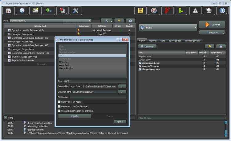Toggle Optimized Dawnguard Textures - HD checkbox
The height and width of the screenshot is (141, 231).
pos(10,38)
